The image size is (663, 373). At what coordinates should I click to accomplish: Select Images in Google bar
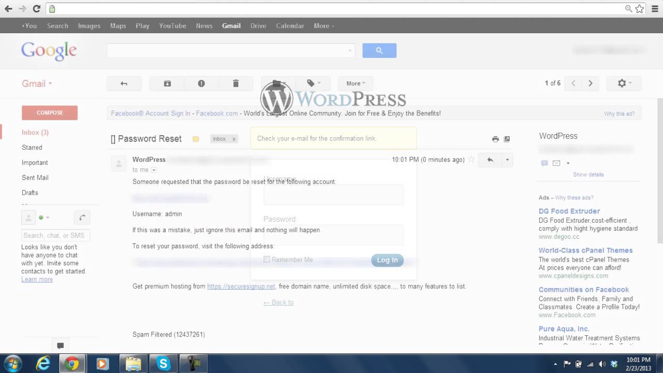(89, 26)
